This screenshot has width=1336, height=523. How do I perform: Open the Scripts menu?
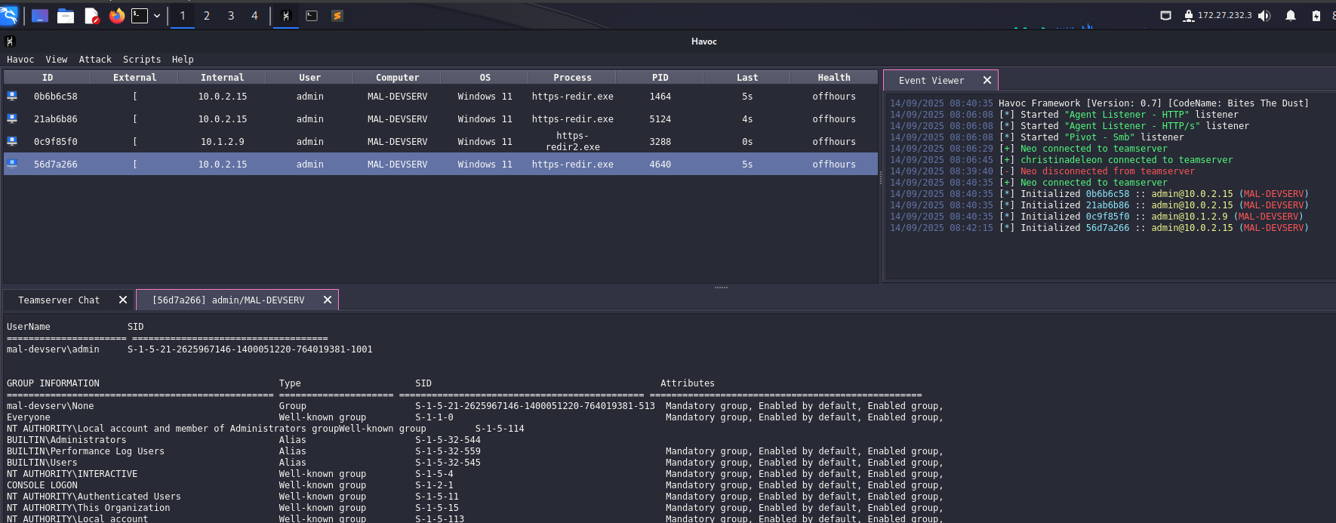142,60
